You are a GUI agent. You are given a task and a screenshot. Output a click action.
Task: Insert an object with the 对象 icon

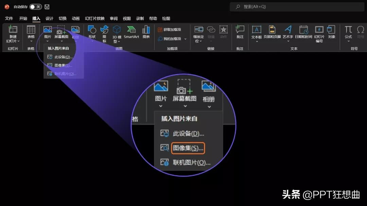[x=331, y=29]
